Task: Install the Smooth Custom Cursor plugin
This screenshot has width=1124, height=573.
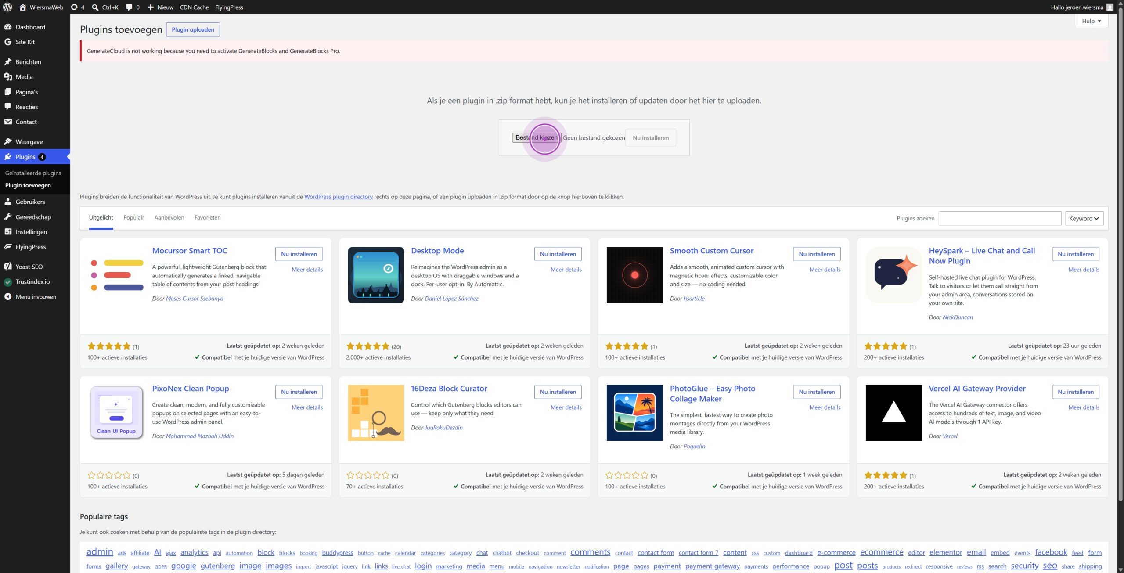Action: [817, 254]
